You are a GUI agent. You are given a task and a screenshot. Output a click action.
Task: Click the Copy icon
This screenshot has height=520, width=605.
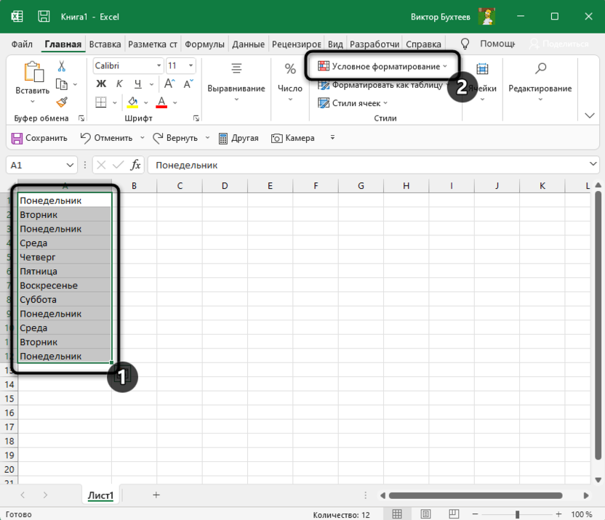(x=61, y=84)
